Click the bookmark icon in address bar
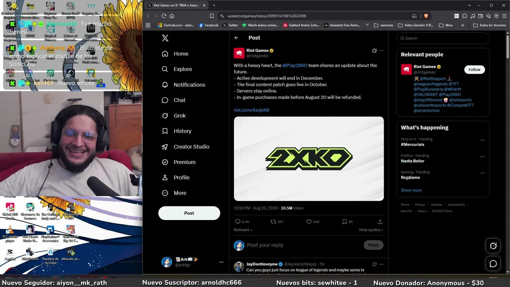This screenshot has width=510, height=287. point(212,16)
